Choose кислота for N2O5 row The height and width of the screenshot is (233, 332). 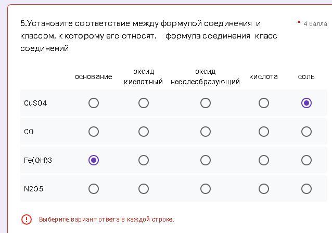(x=264, y=189)
